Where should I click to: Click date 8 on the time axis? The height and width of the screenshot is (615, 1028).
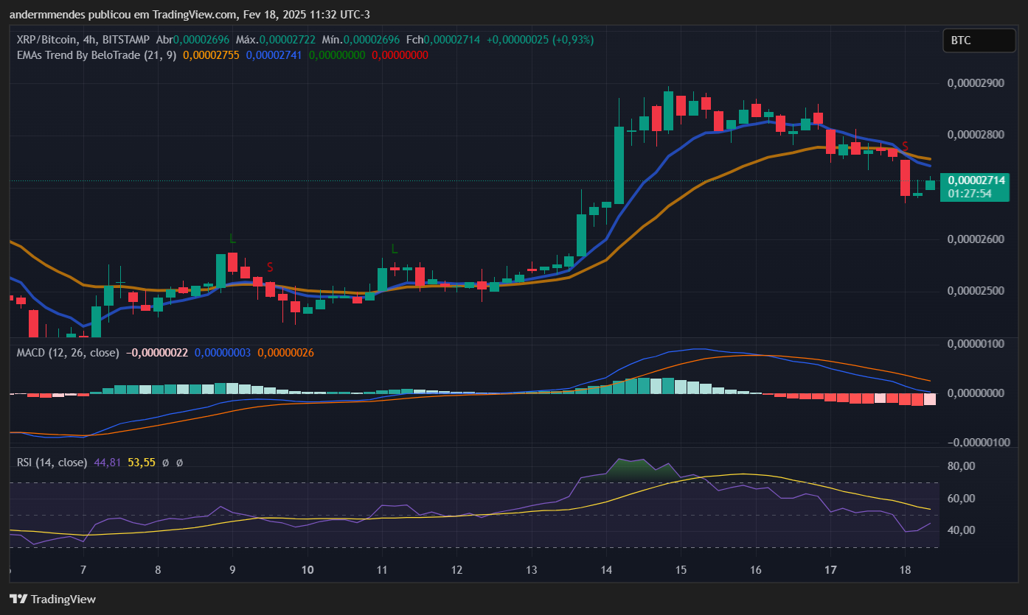pyautogui.click(x=158, y=570)
